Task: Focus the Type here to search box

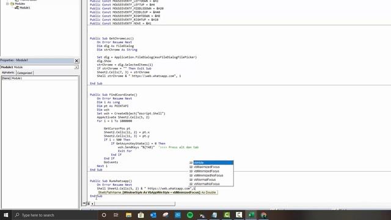Action: [x=55, y=215]
